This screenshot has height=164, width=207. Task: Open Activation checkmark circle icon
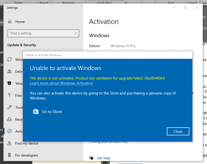coord(9,131)
